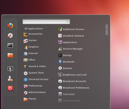Click the Graphics category icon
Image resolution: width=129 pixels, height=109 pixels.
coord(26,47)
